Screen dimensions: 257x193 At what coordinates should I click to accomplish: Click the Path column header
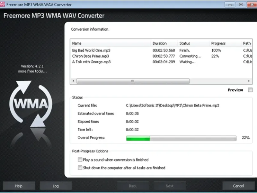click(x=247, y=43)
